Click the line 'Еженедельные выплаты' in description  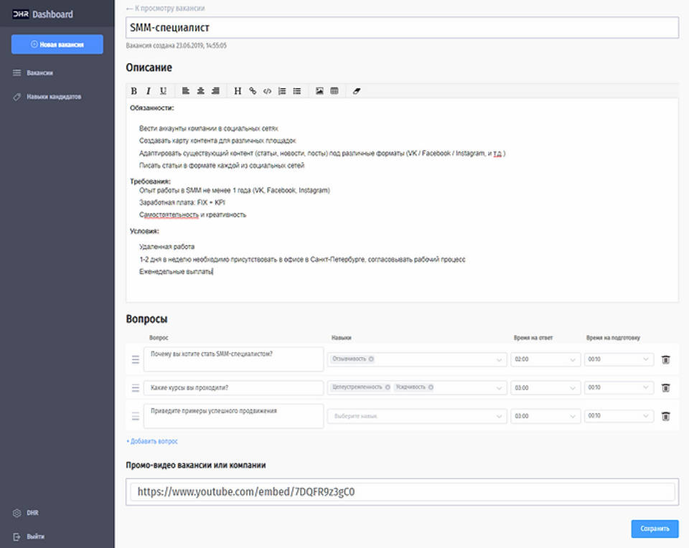(x=177, y=272)
